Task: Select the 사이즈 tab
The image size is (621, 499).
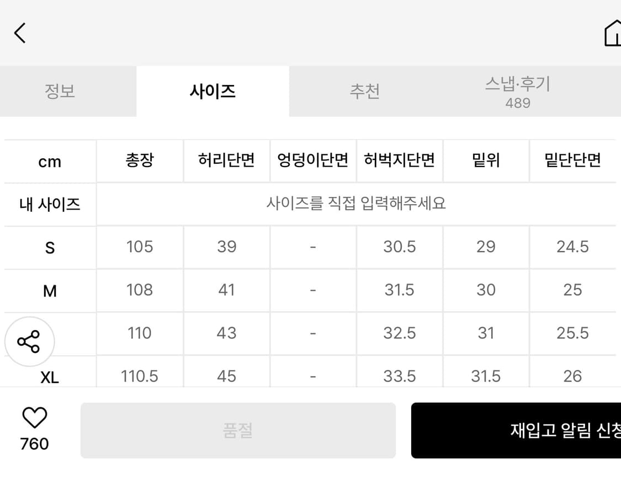Action: click(x=212, y=92)
